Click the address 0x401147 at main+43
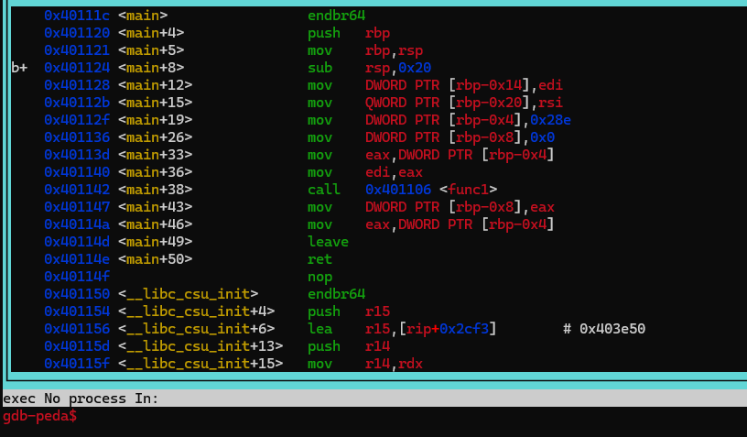Image resolution: width=747 pixels, height=437 pixels. pyautogui.click(x=77, y=207)
